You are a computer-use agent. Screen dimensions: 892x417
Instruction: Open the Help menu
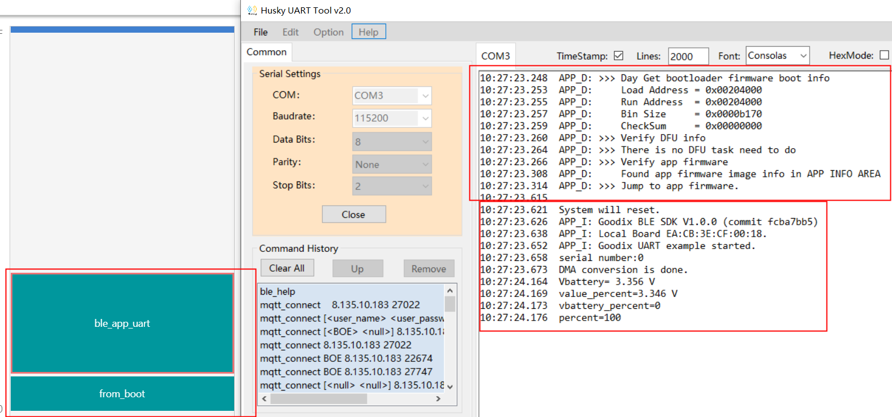click(x=368, y=32)
